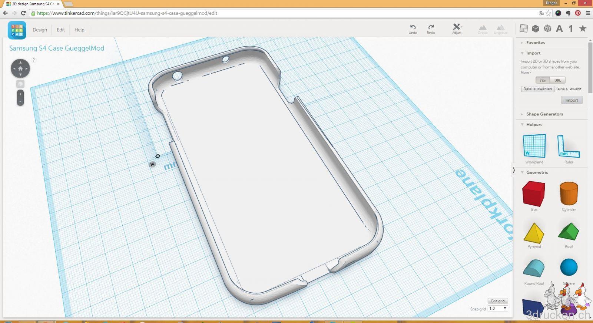Image resolution: width=593 pixels, height=323 pixels.
Task: Reload the page in the browser
Action: [x=23, y=13]
